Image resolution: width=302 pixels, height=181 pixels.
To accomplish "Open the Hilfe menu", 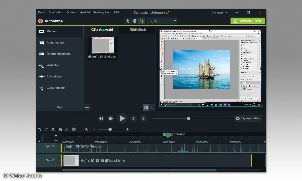I will click(117, 12).
